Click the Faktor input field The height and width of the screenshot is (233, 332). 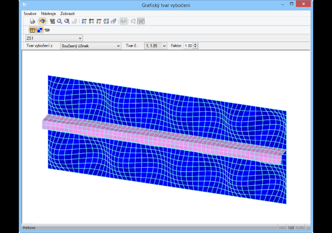click(x=188, y=46)
